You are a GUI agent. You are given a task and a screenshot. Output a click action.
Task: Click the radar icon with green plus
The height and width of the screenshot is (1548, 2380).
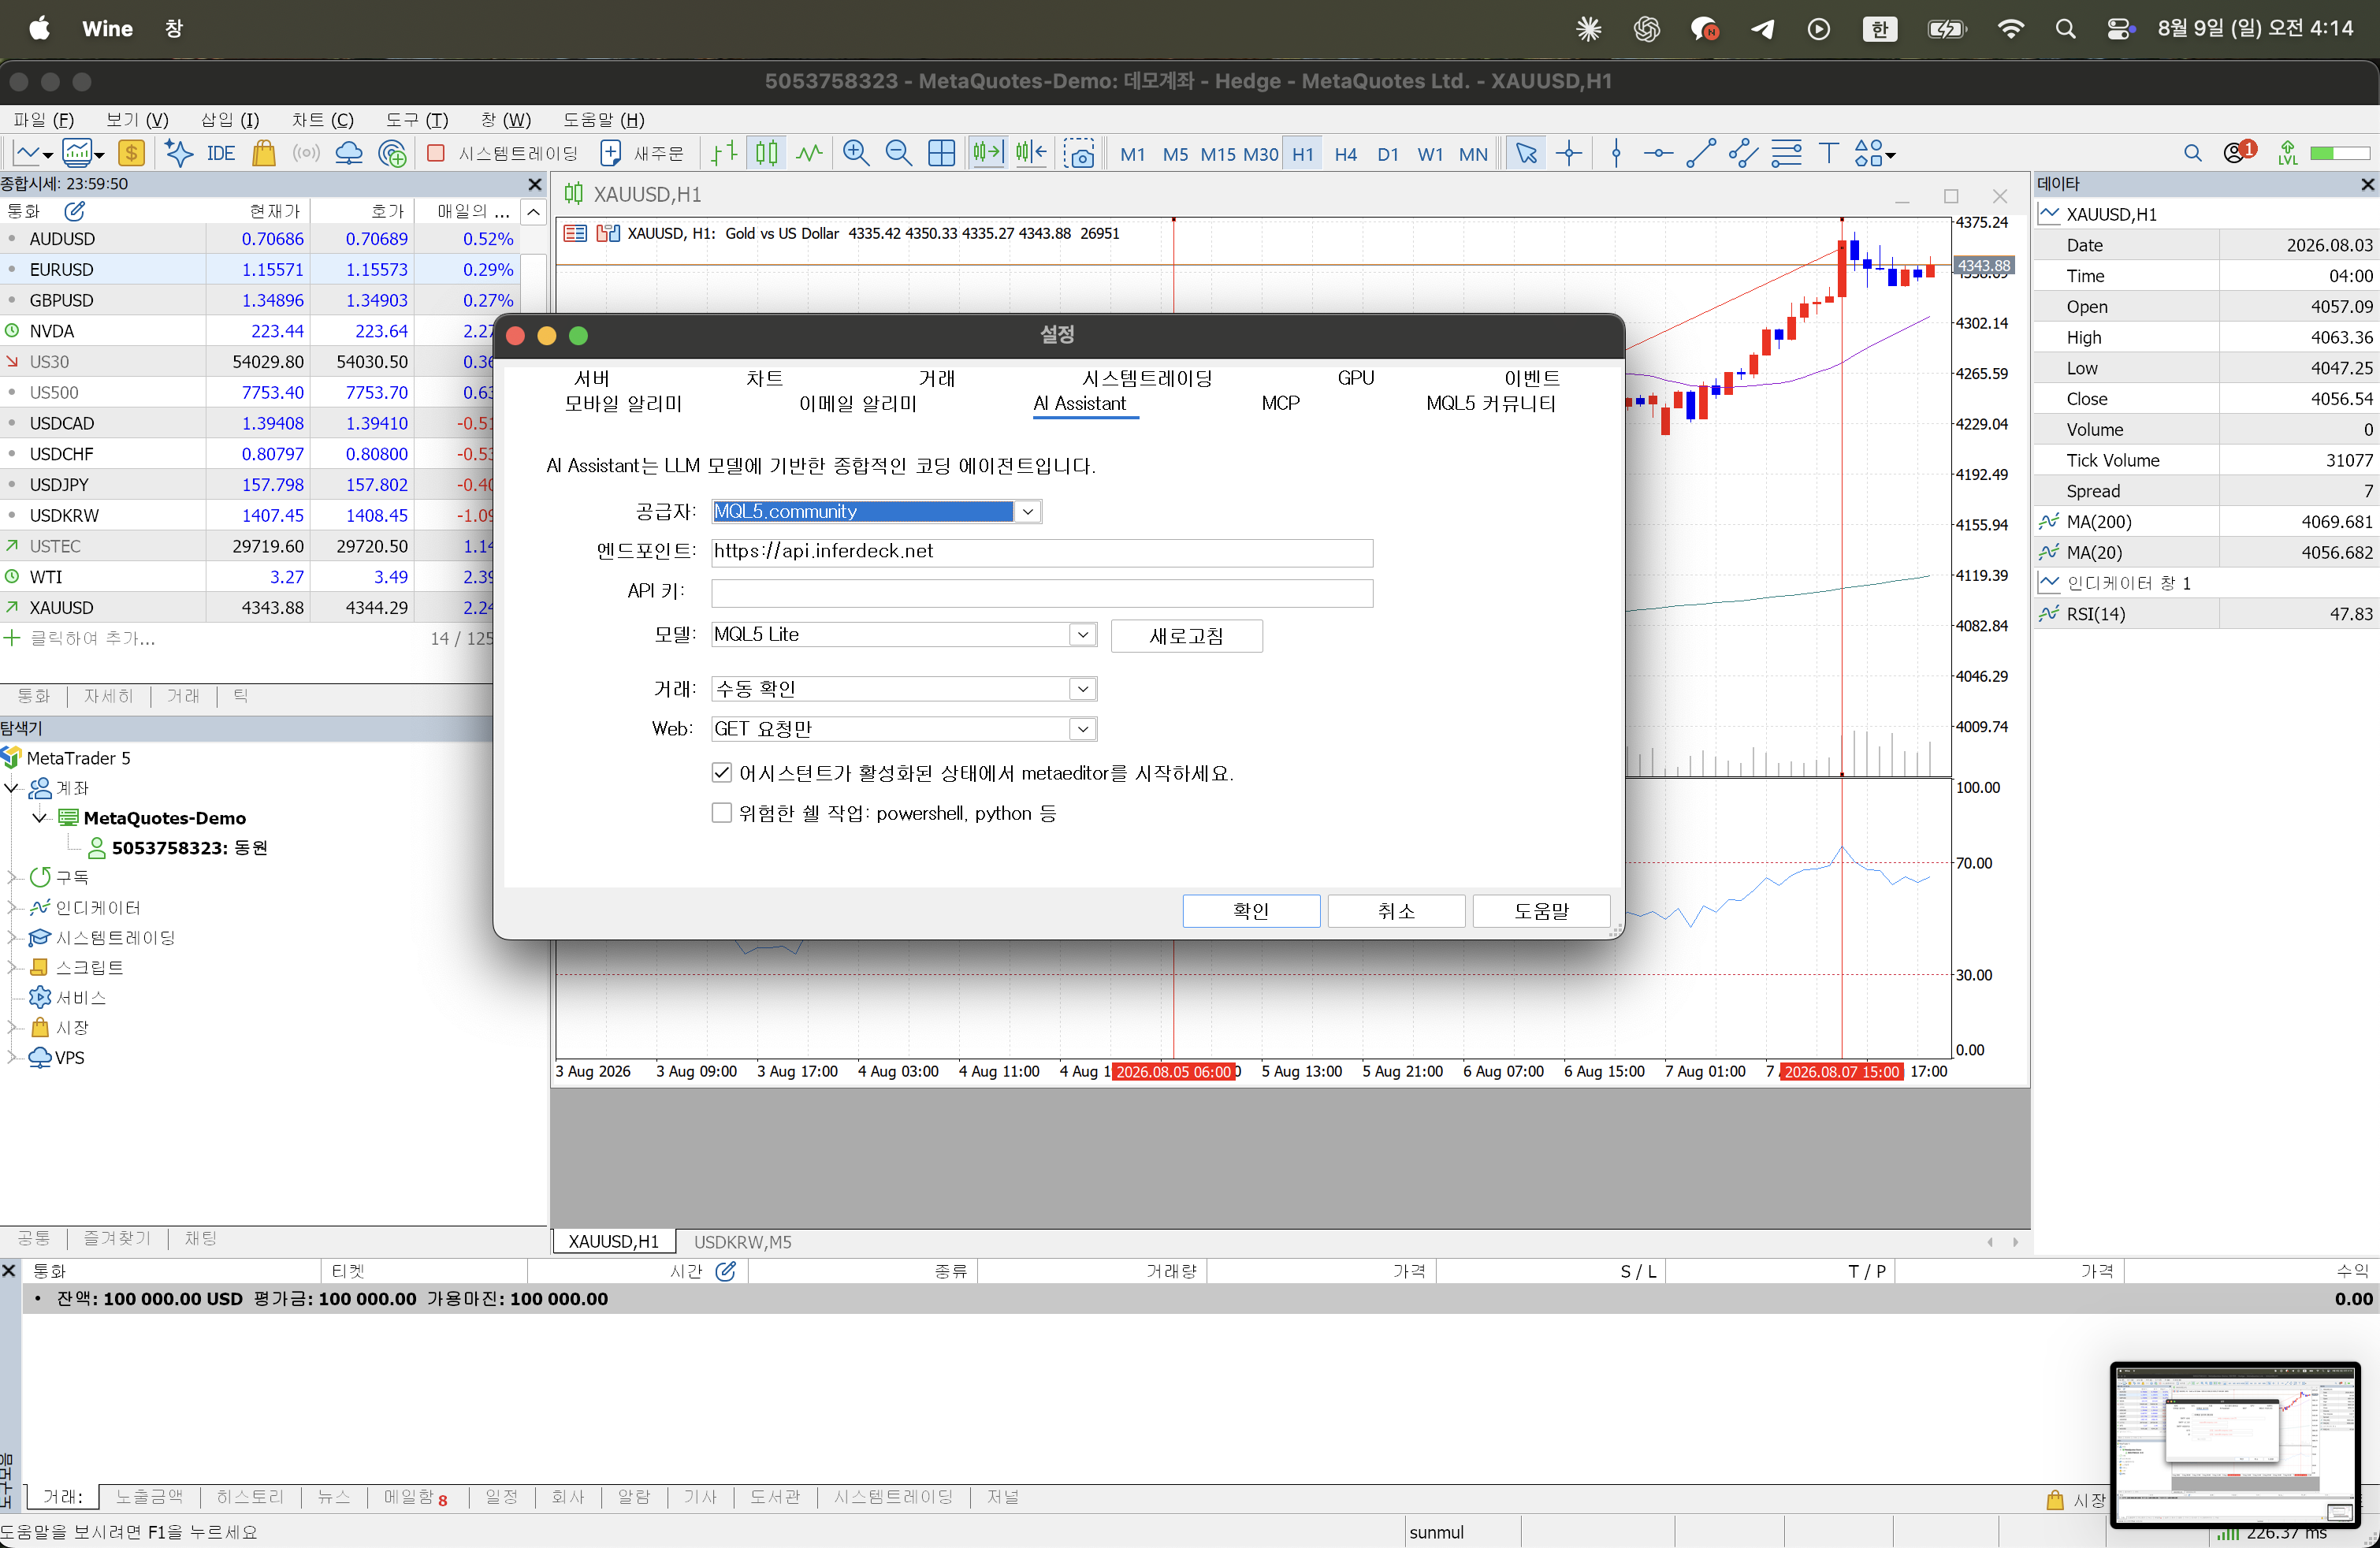[393, 154]
